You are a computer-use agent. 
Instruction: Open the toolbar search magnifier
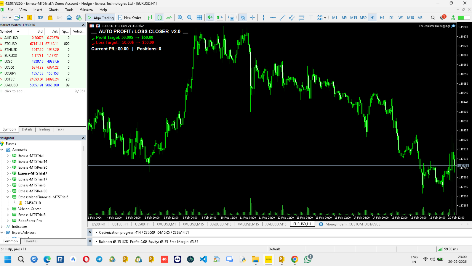pyautogui.click(x=433, y=18)
